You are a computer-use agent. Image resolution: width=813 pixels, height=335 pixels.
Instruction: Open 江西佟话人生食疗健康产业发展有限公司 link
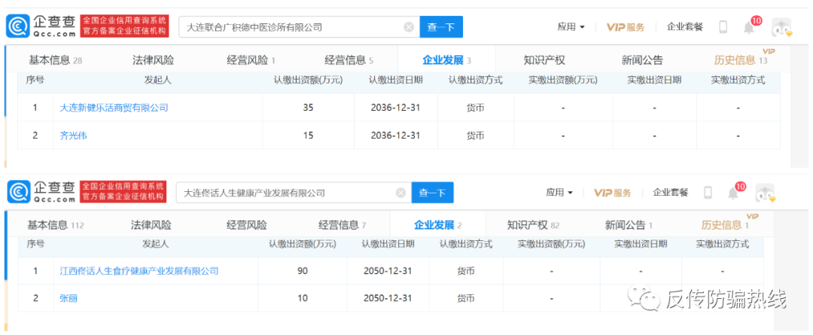(139, 271)
